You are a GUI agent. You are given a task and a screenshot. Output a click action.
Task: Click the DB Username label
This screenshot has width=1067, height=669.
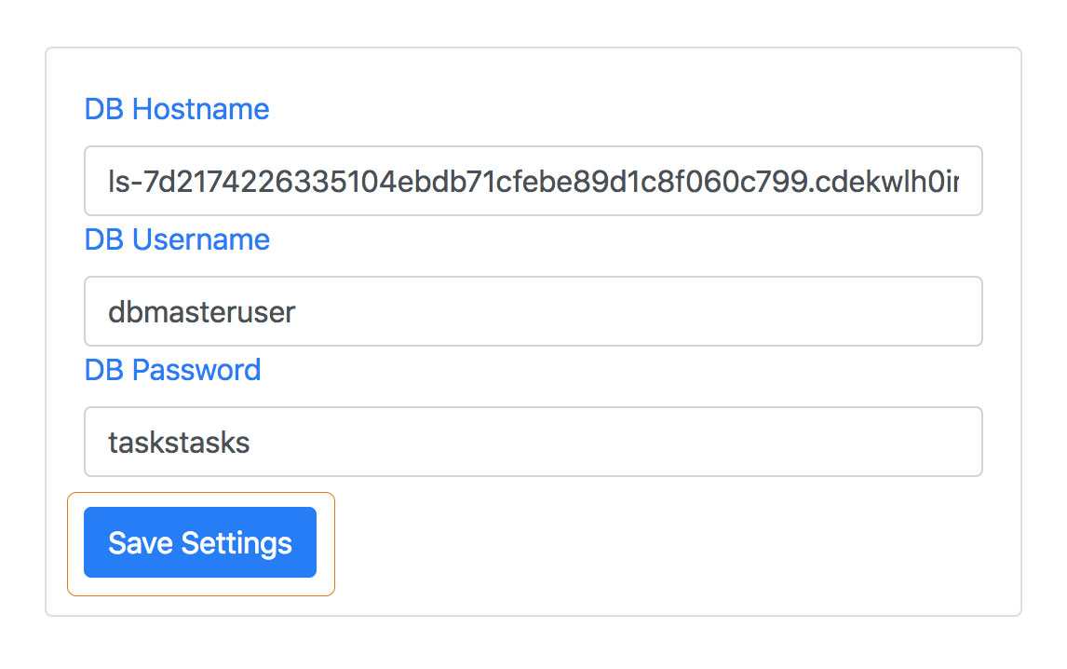click(x=177, y=239)
